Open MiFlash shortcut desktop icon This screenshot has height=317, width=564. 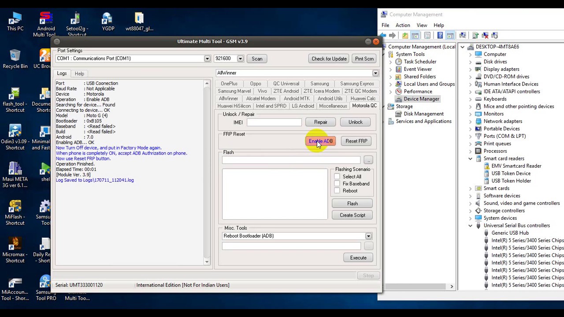point(15,213)
